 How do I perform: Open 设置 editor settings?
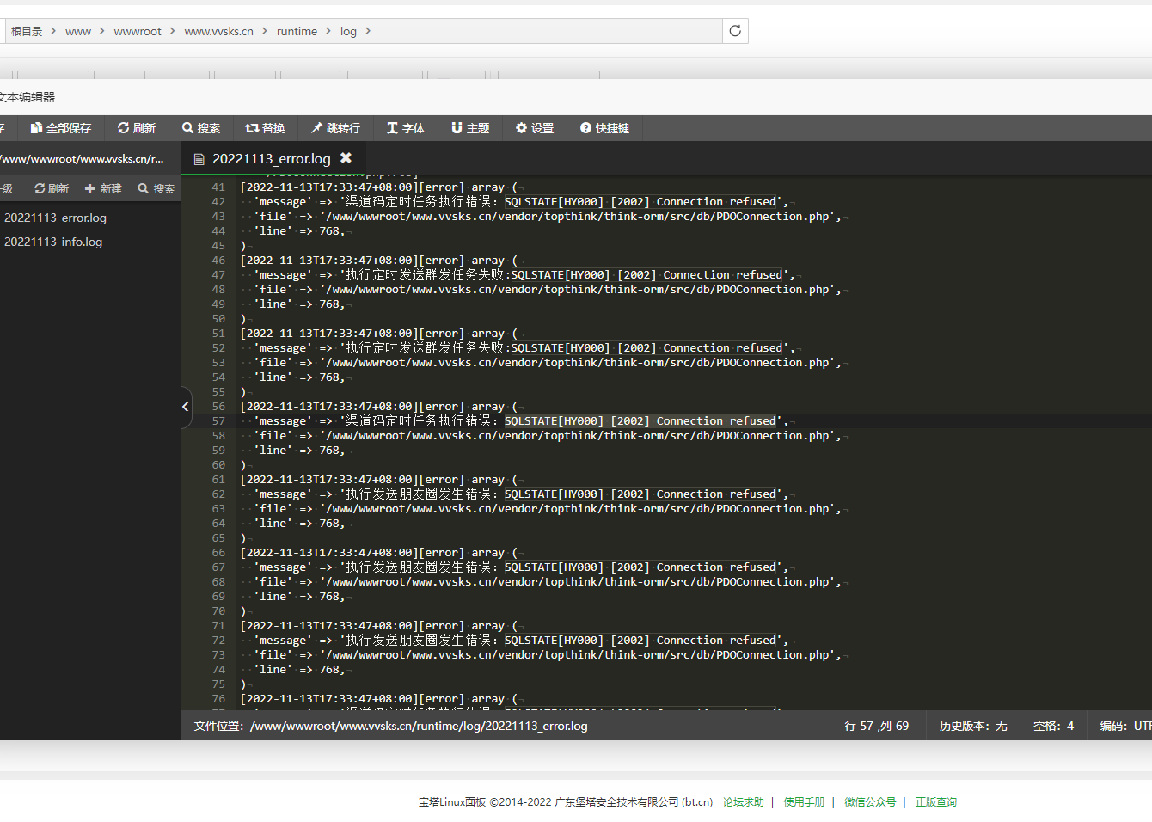point(535,128)
